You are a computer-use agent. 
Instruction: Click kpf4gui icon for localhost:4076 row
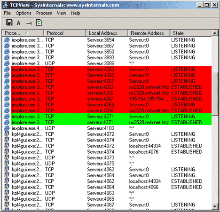7,152
